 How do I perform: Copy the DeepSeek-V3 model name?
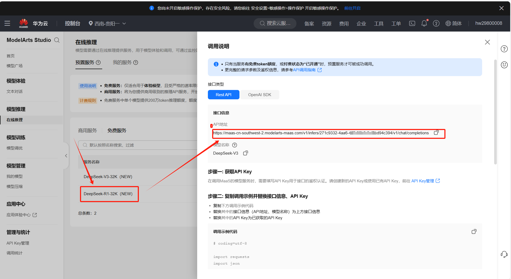[246, 153]
